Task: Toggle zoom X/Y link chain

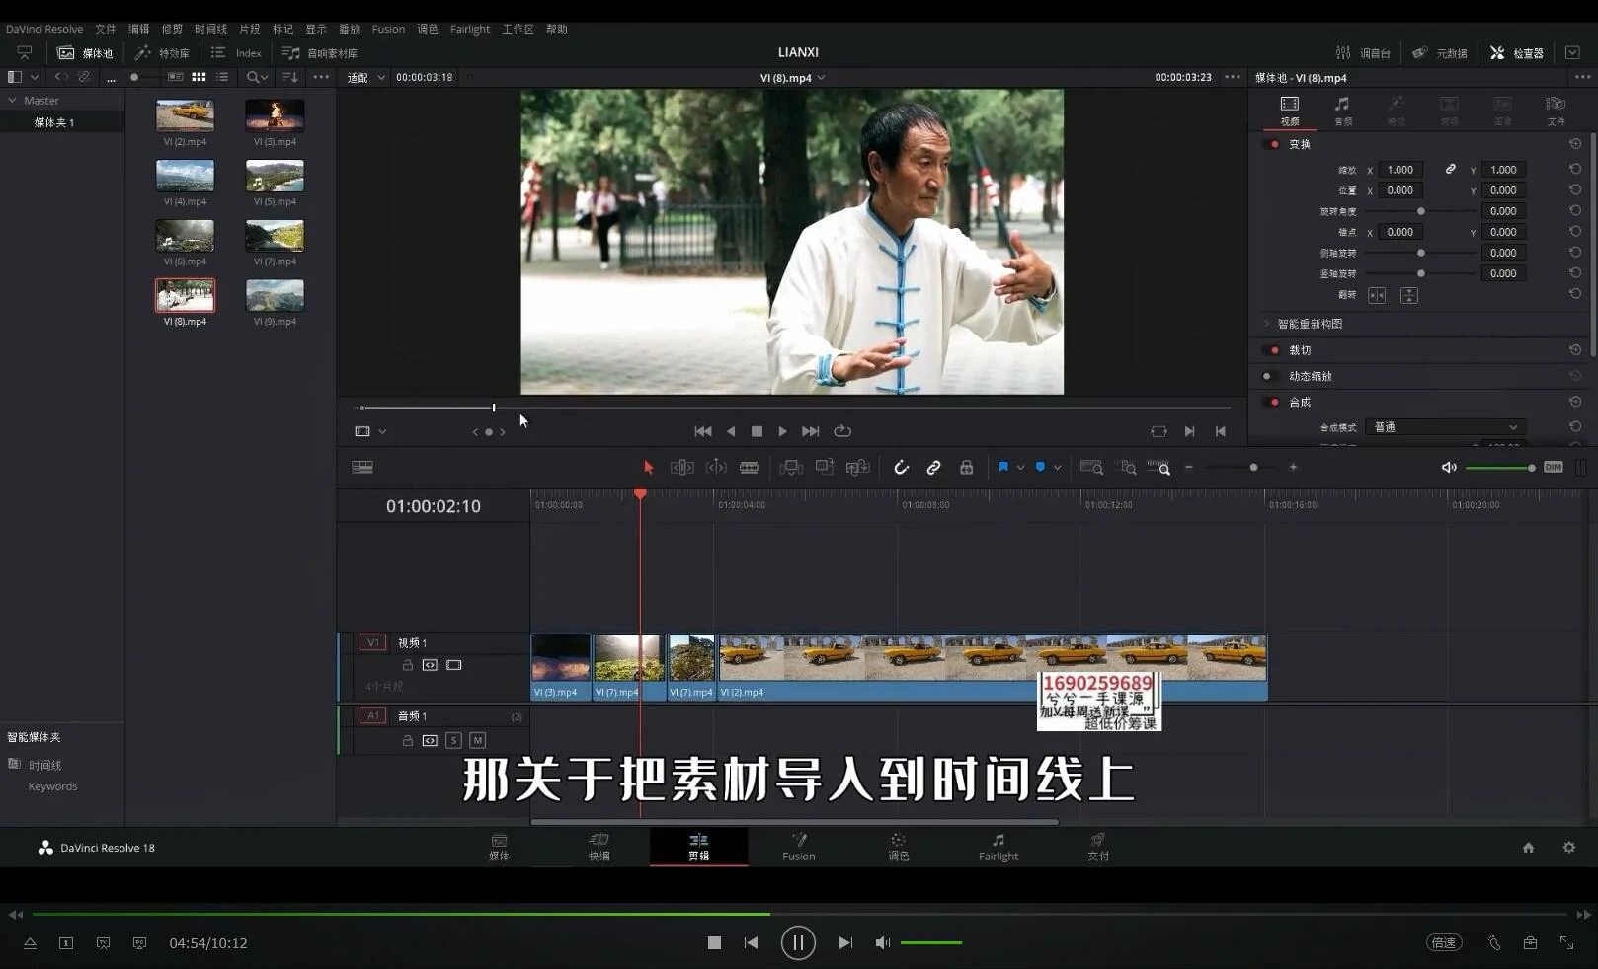Action: [x=1450, y=170]
